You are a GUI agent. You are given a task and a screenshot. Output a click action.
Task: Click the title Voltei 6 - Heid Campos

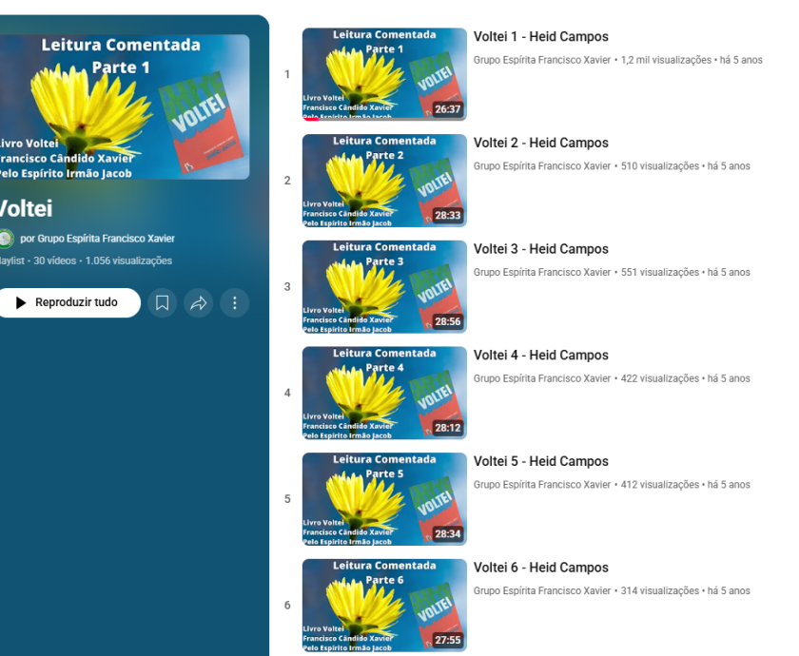click(x=540, y=568)
